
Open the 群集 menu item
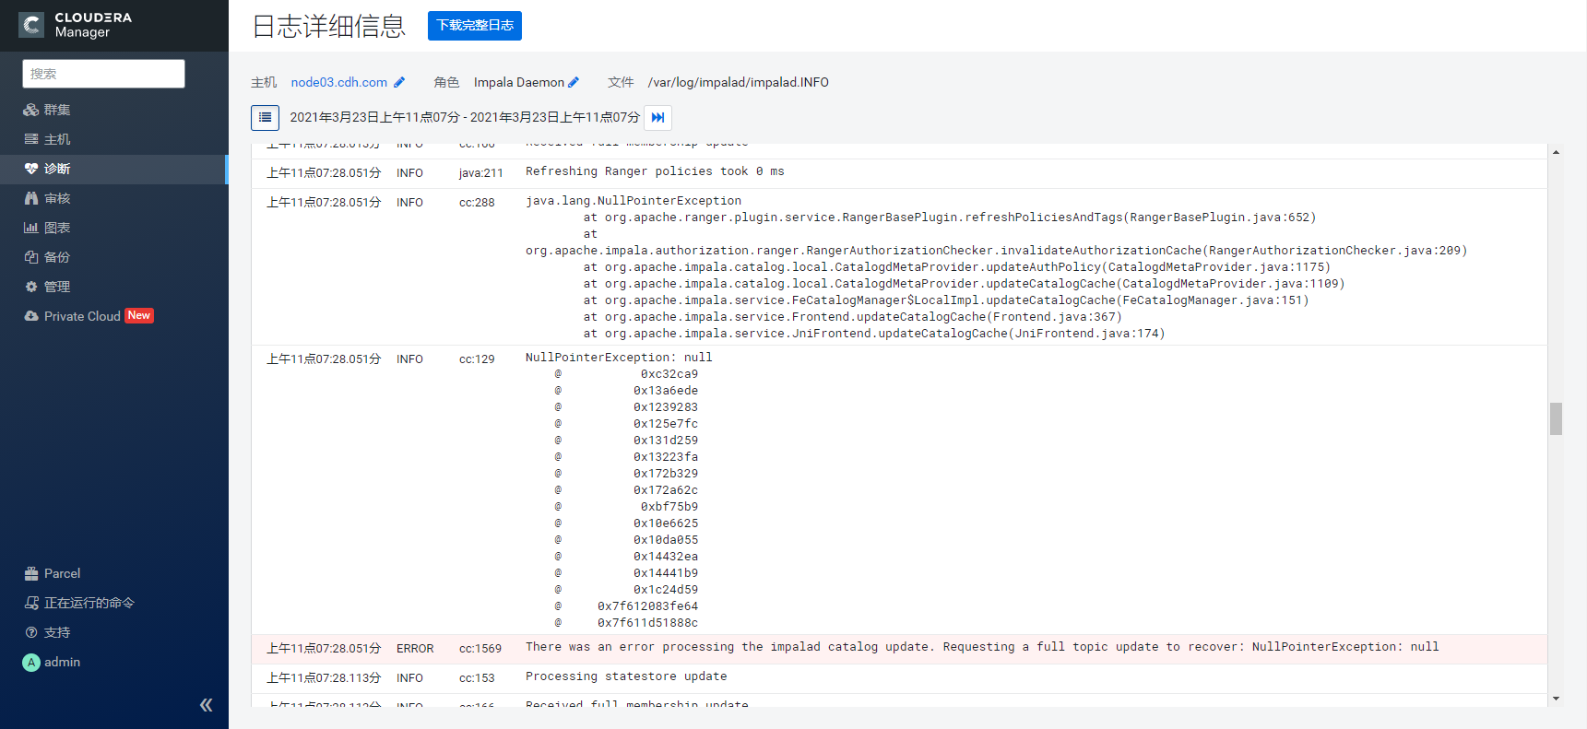tap(57, 110)
